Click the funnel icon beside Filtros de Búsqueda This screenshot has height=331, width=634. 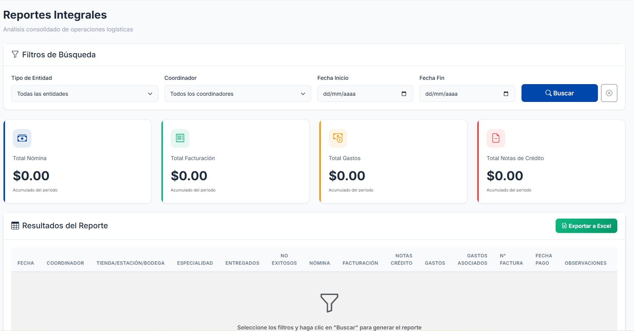point(15,54)
